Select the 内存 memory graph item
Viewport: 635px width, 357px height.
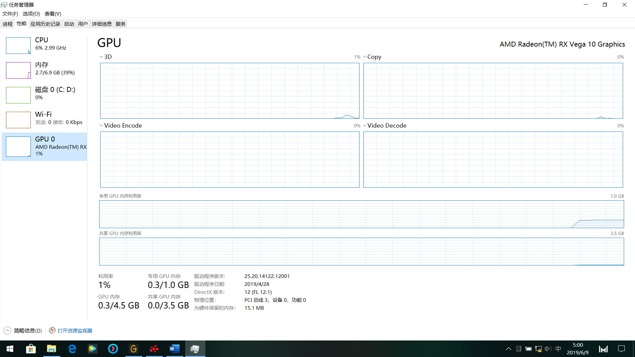tap(18, 70)
